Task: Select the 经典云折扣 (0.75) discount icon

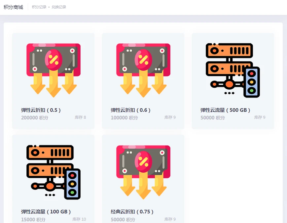Action: (x=143, y=172)
